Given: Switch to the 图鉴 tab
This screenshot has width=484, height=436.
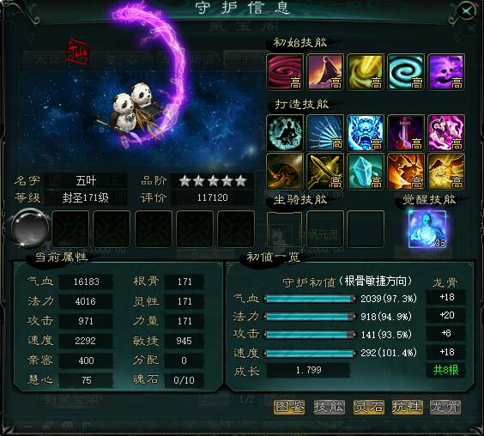Looking at the screenshot, I should pyautogui.click(x=289, y=407).
